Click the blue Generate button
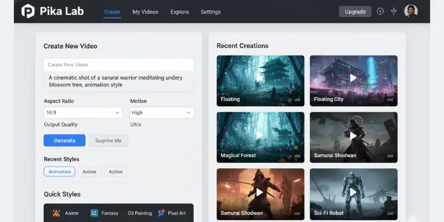The height and width of the screenshot is (222, 444). 64,140
